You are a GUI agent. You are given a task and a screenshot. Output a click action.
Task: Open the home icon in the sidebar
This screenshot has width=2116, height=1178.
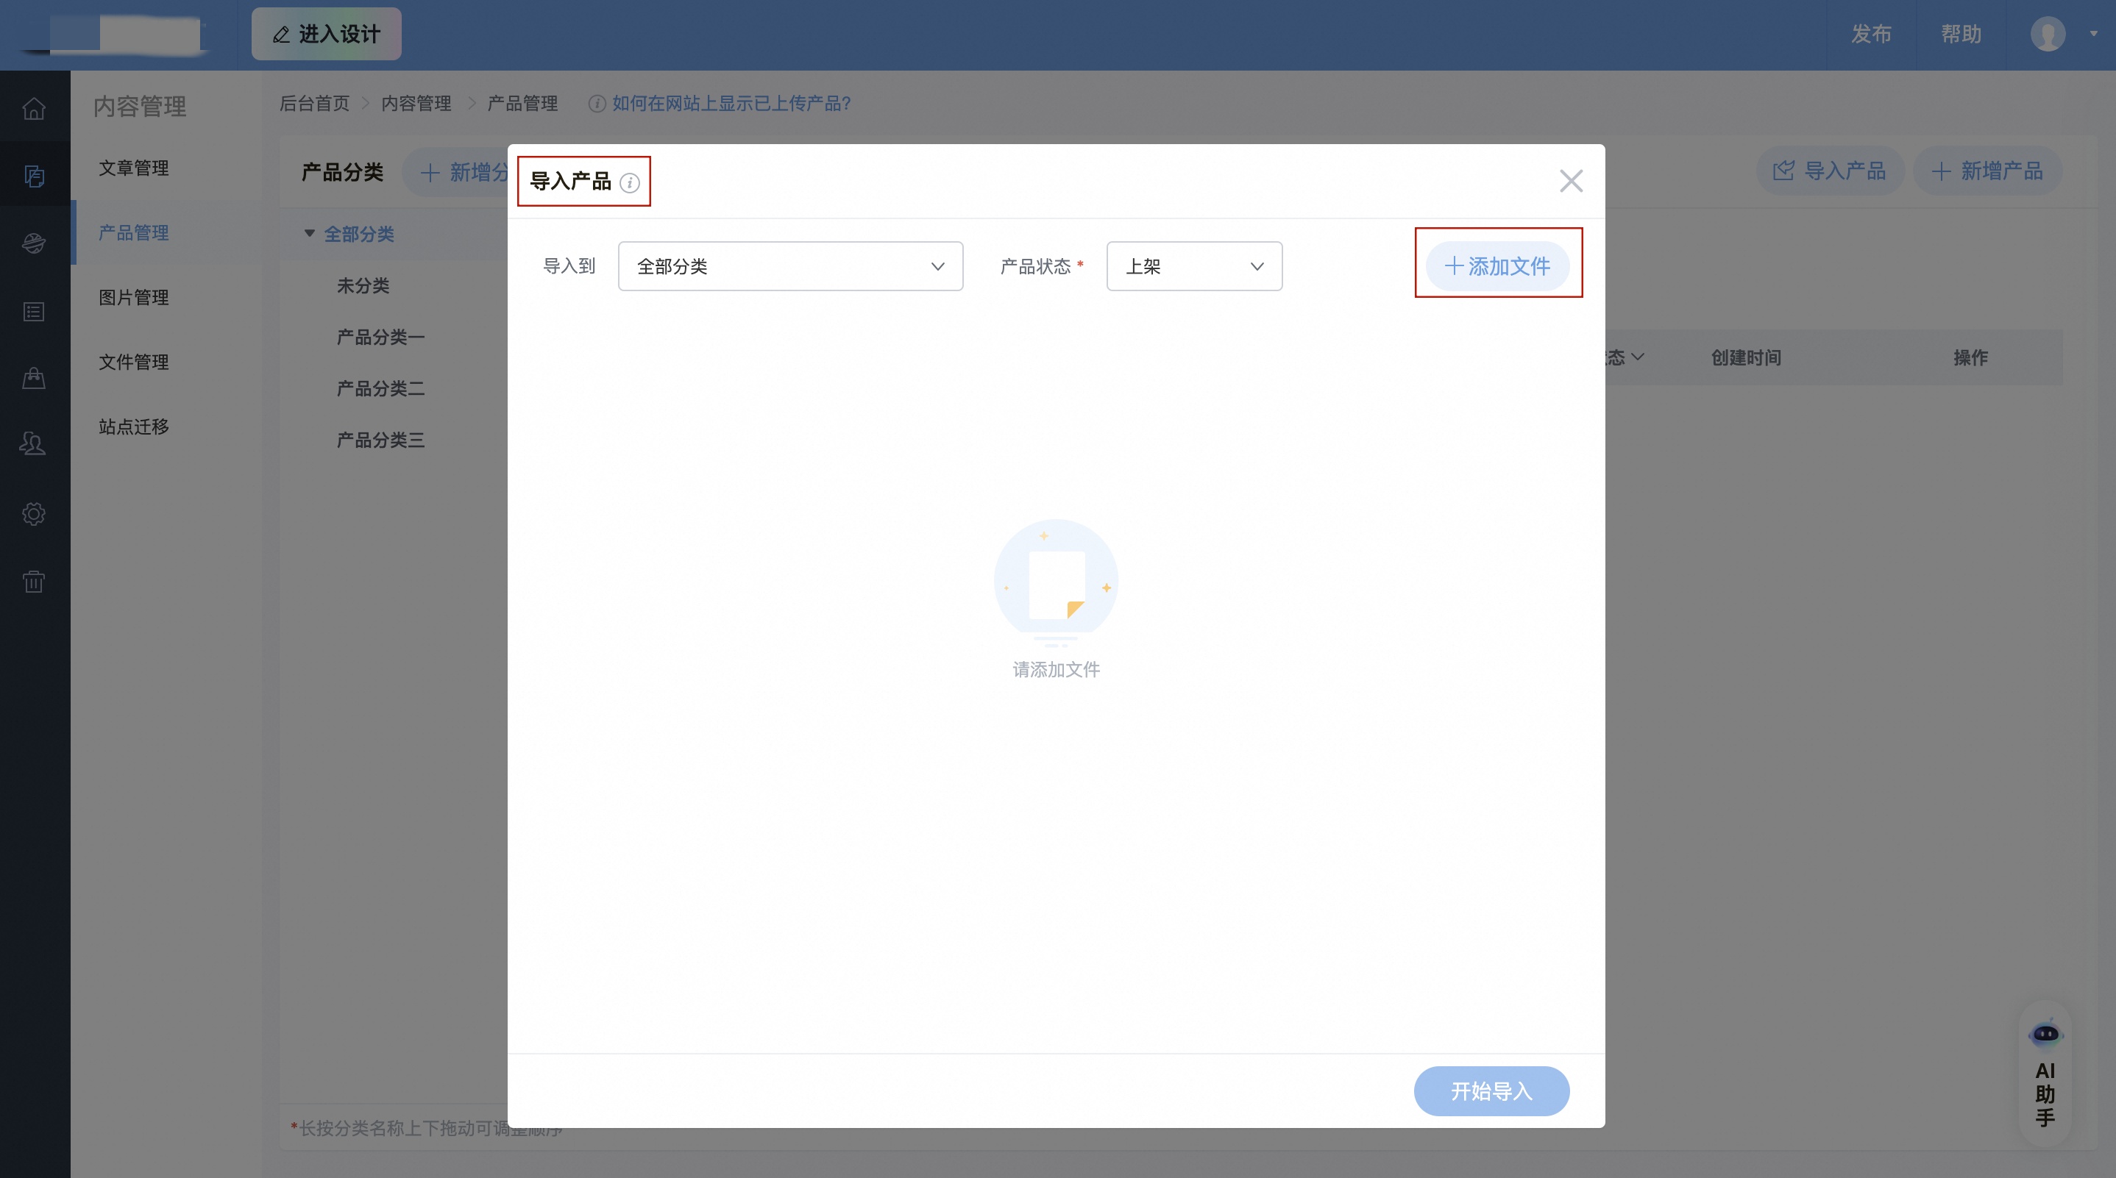coord(35,107)
